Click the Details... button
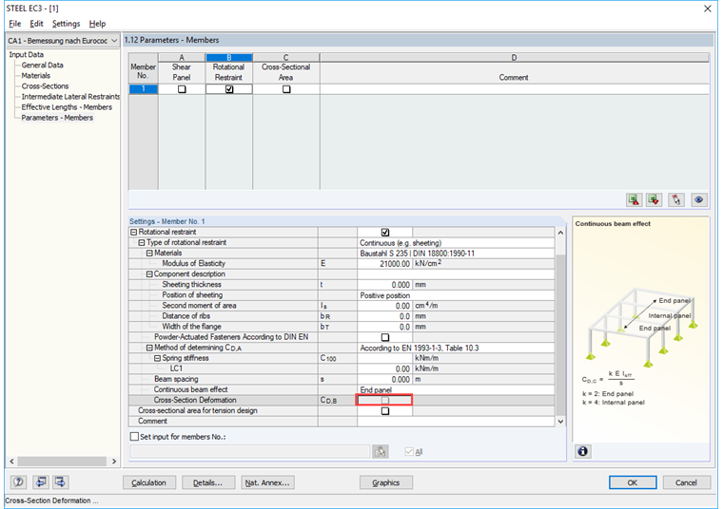 tap(207, 482)
